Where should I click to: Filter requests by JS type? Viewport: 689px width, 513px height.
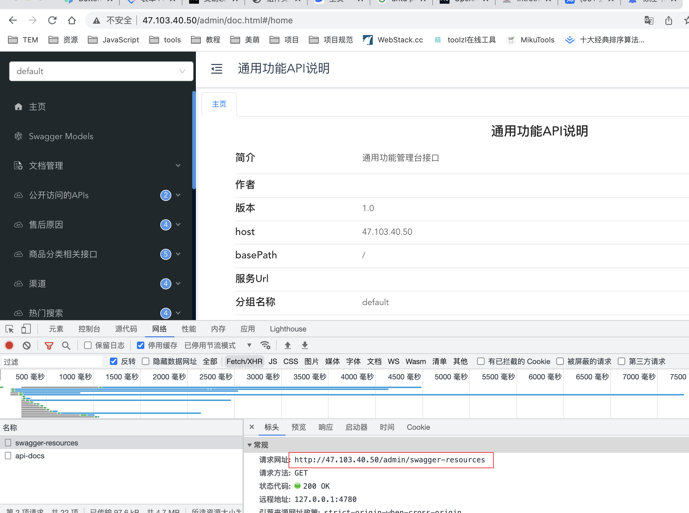tap(273, 362)
